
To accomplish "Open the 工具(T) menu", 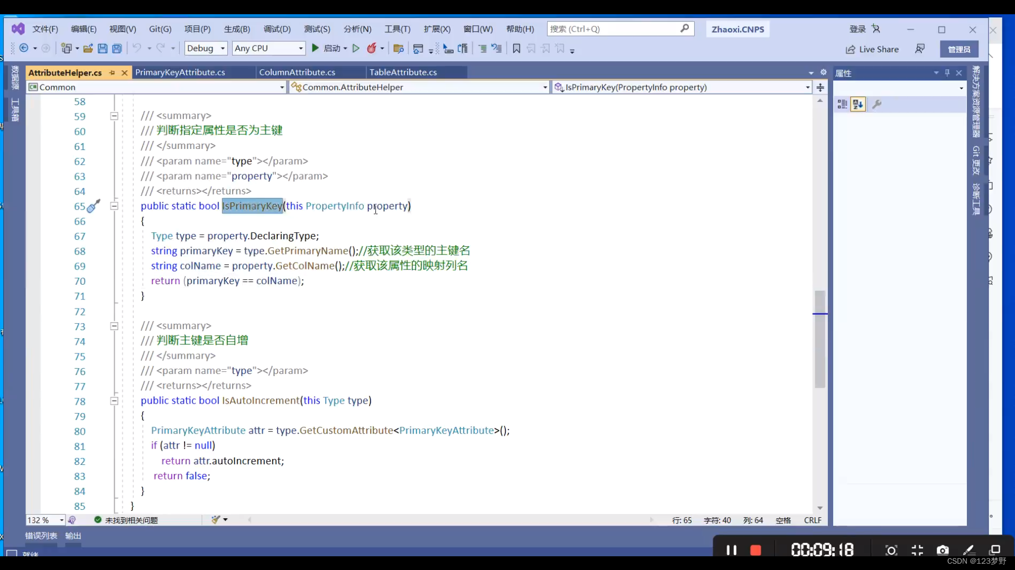I will coord(397,29).
